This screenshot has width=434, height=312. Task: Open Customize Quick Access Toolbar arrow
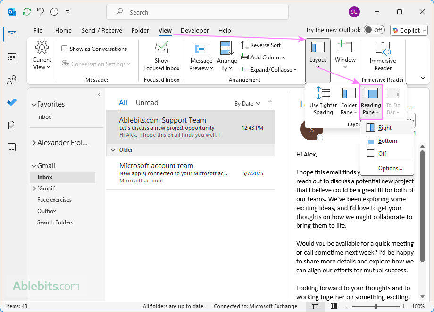pos(67,12)
